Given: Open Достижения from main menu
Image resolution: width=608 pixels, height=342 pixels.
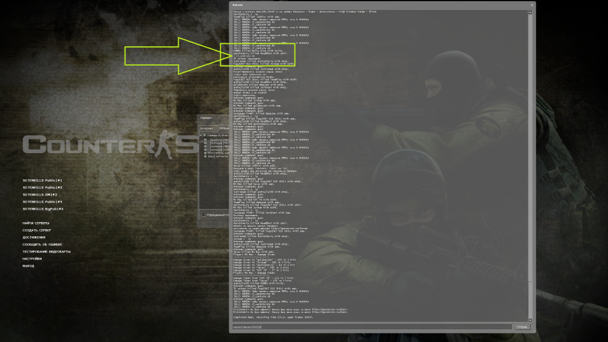Looking at the screenshot, I should pyautogui.click(x=34, y=237).
